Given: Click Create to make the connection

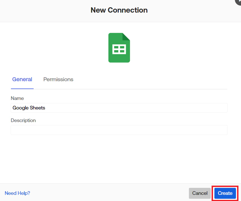Looking at the screenshot, I should tap(225, 193).
